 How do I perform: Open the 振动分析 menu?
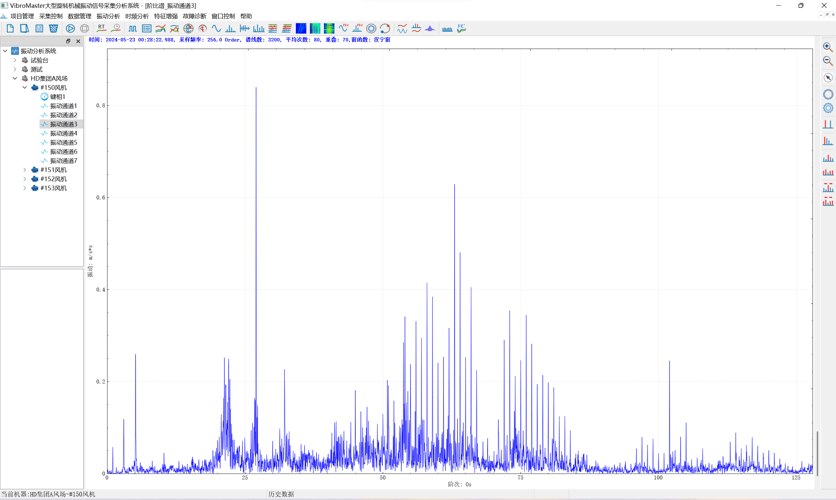point(108,16)
